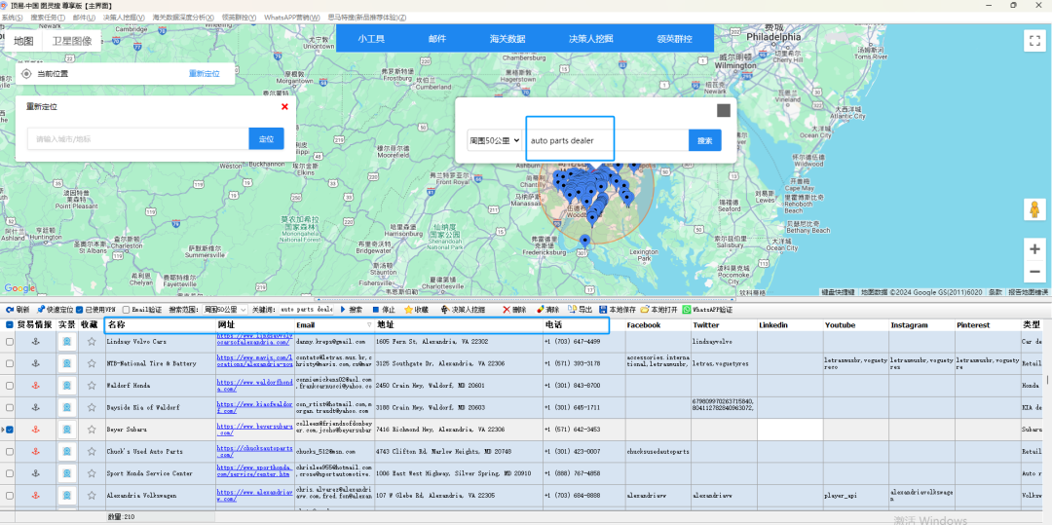The width and height of the screenshot is (1052, 525).
Task: Open the chucksautoparts website link
Action: click(255, 451)
